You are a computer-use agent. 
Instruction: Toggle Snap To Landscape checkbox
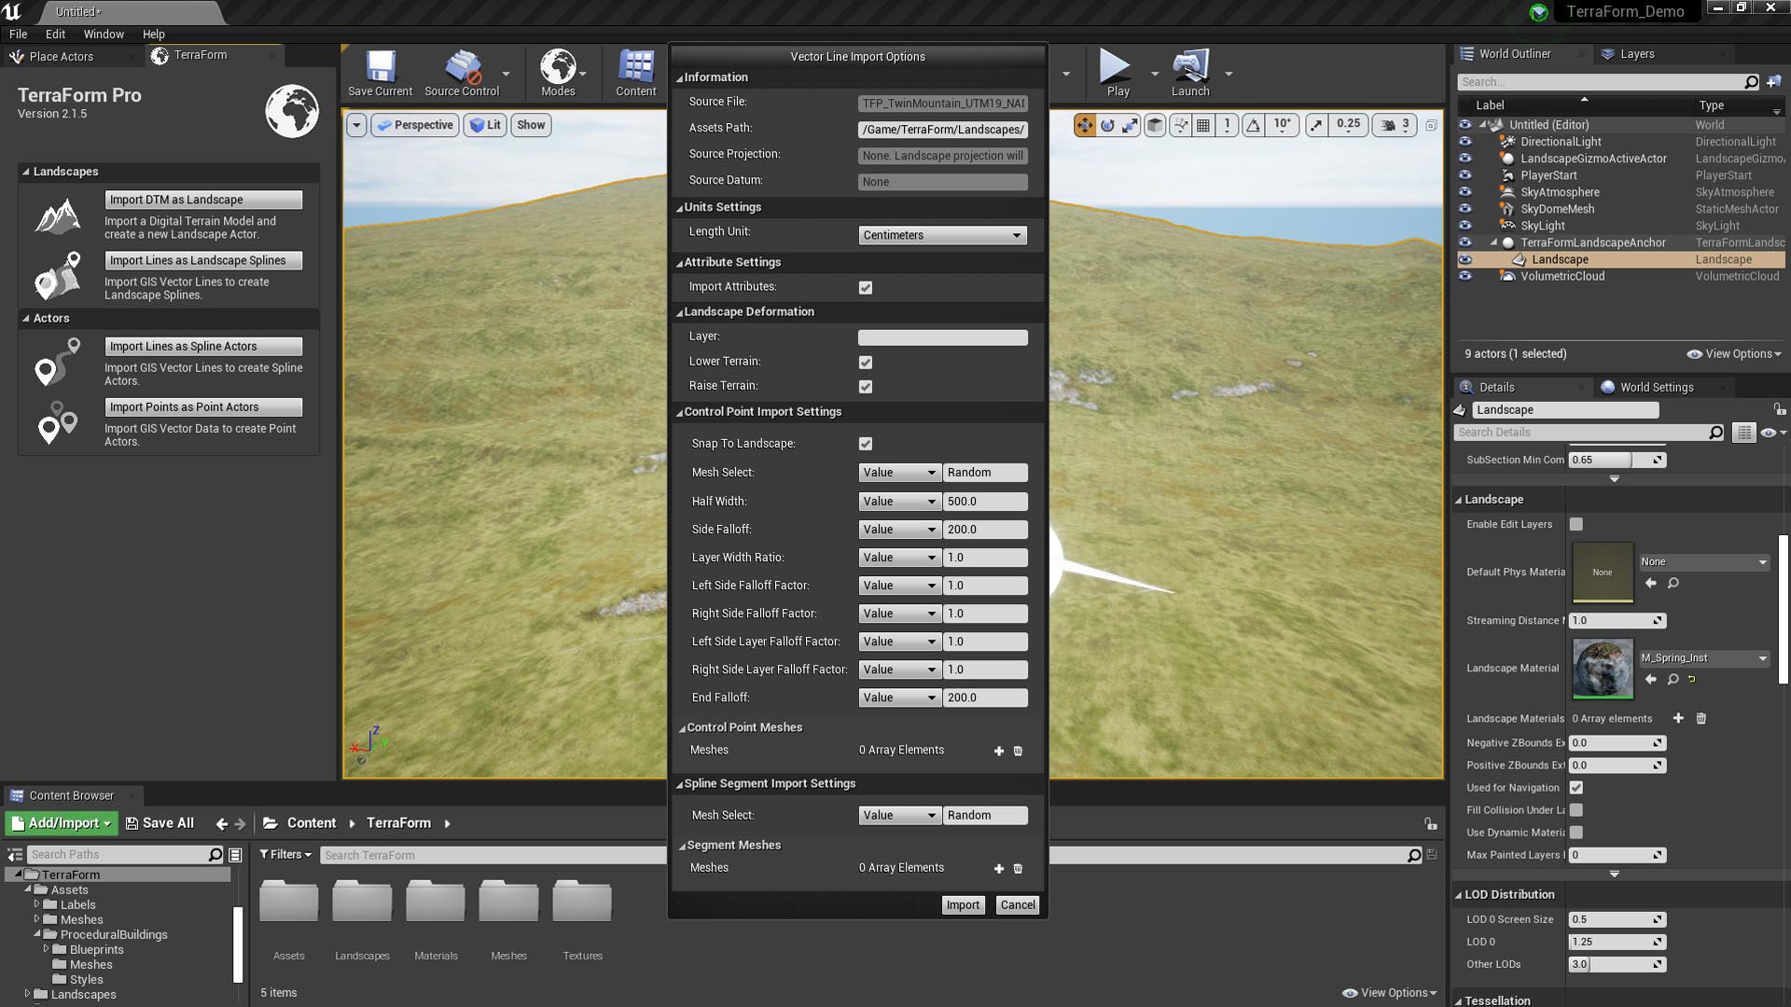(x=866, y=444)
